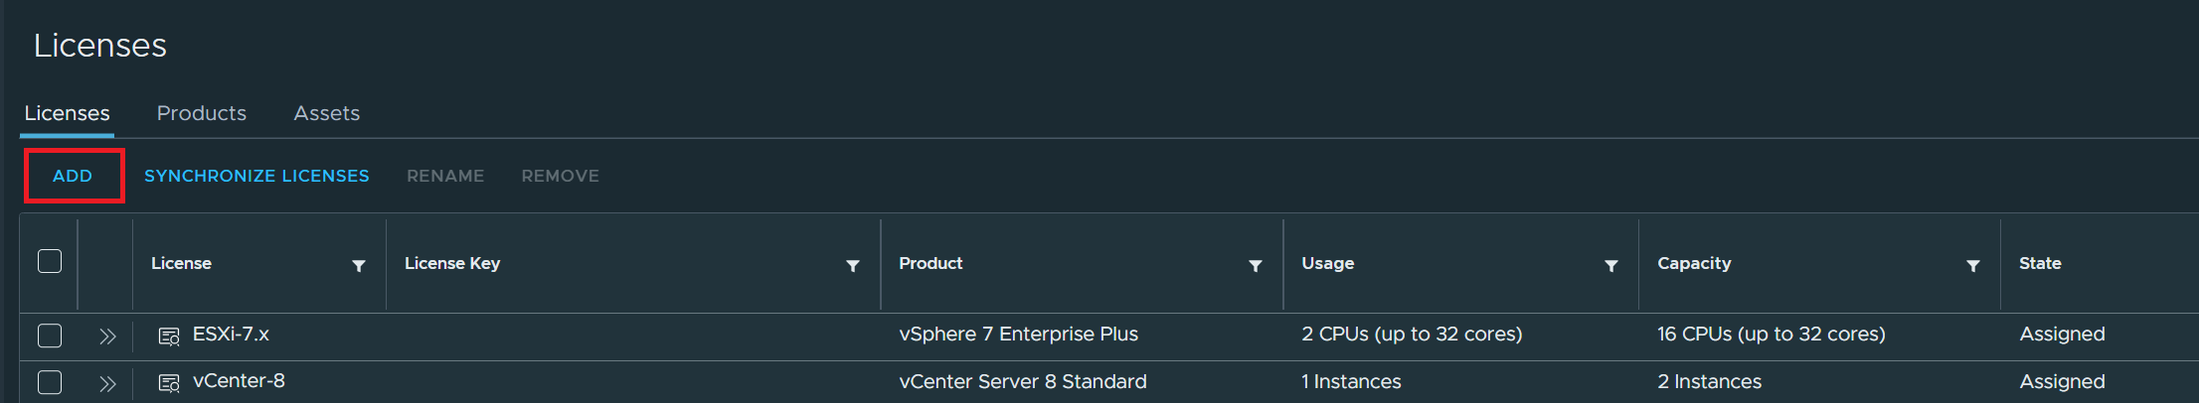
Task: Click the license icon beside ESXi-7.x
Action: [169, 336]
